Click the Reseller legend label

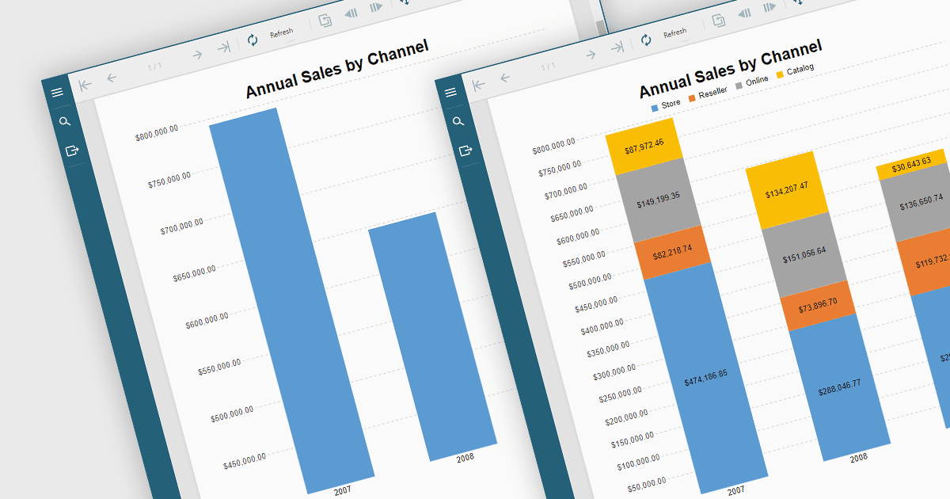[x=712, y=92]
